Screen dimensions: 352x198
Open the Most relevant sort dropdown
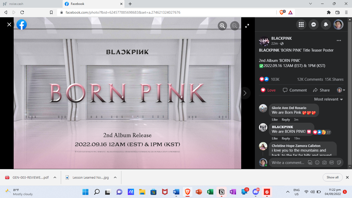(x=329, y=99)
